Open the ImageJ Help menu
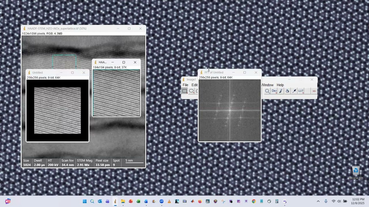 (280, 85)
